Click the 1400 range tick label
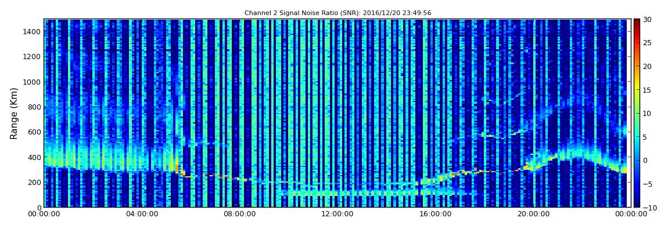 (33, 31)
